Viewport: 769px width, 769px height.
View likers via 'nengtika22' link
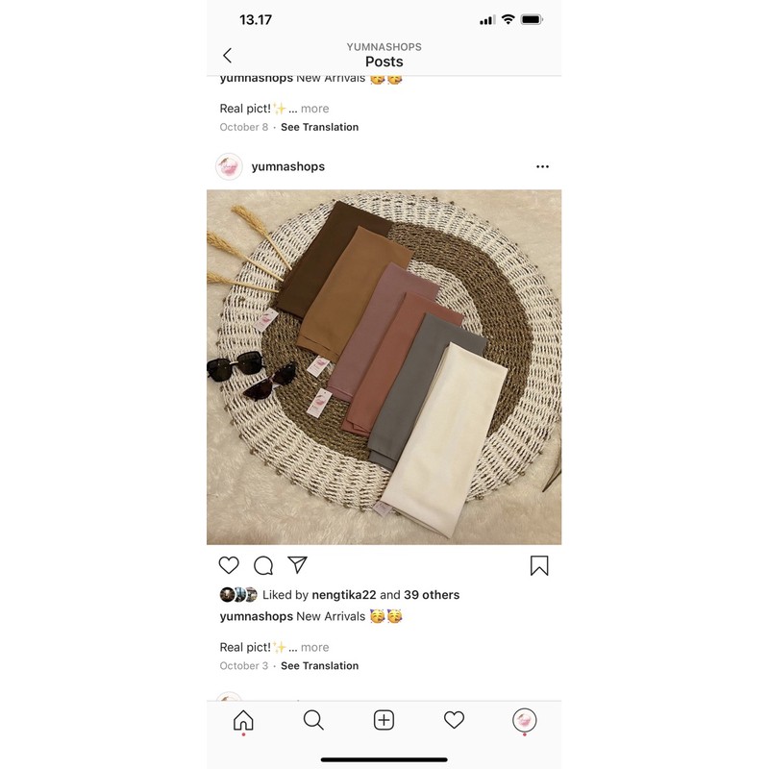pyautogui.click(x=344, y=595)
